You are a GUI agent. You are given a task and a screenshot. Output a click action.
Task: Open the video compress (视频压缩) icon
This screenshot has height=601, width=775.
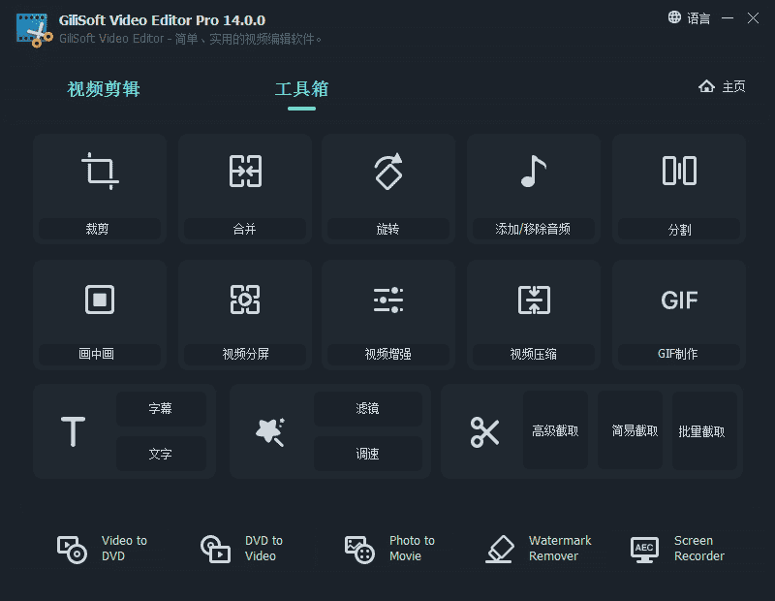(x=533, y=299)
